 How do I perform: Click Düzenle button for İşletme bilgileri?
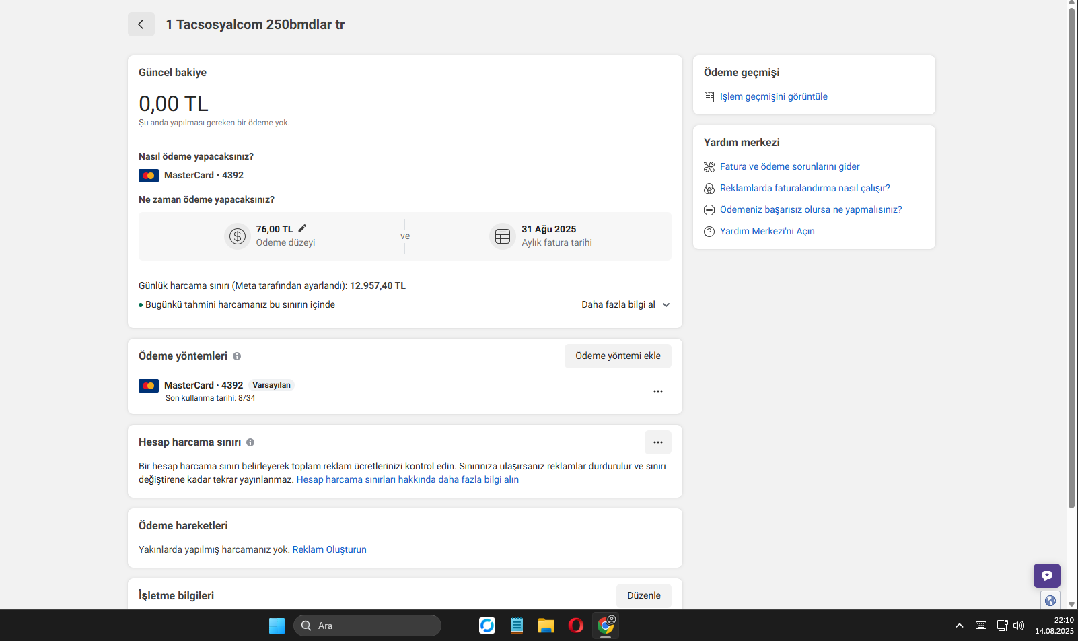pos(644,596)
